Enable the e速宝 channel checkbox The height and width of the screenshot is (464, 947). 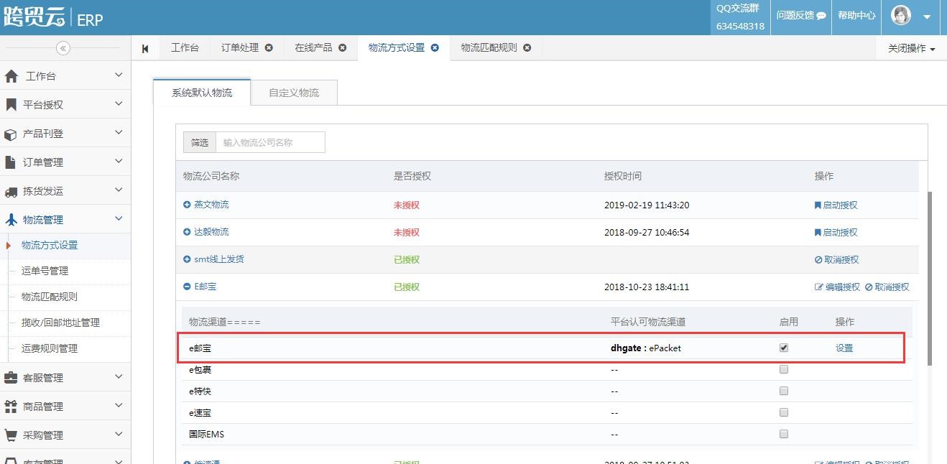pos(784,412)
